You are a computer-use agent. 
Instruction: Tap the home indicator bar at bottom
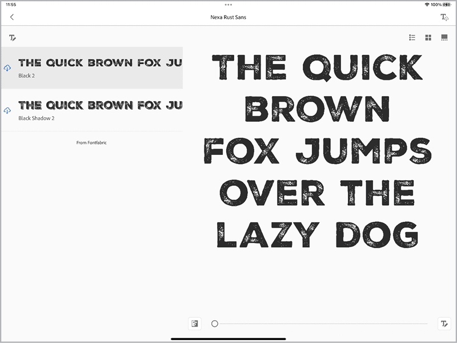228,339
